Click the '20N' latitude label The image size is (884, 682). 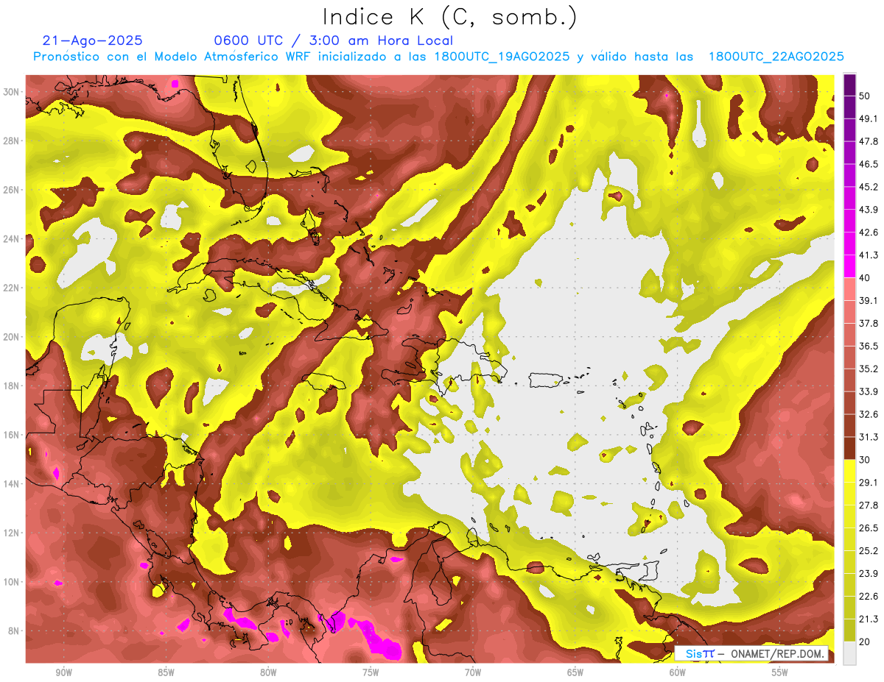(x=12, y=337)
